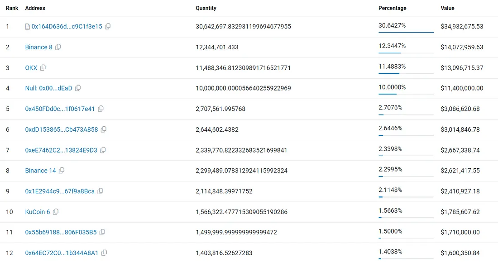Copy the KuCoin 6 address
This screenshot has width=498, height=262.
click(x=56, y=212)
